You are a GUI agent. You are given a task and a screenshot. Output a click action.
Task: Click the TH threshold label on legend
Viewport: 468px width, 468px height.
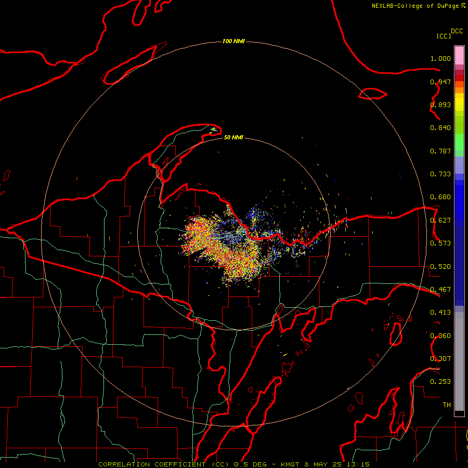pos(447,405)
